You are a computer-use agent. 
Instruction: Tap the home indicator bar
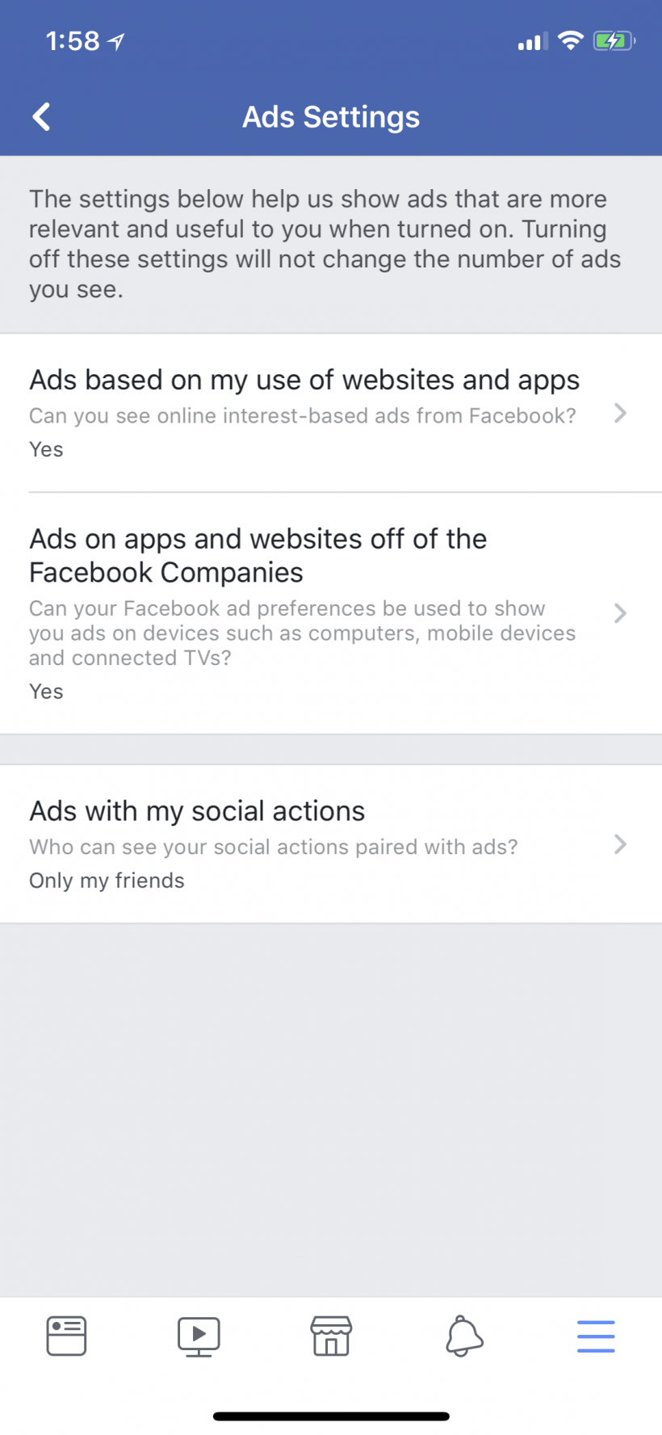point(331,1416)
